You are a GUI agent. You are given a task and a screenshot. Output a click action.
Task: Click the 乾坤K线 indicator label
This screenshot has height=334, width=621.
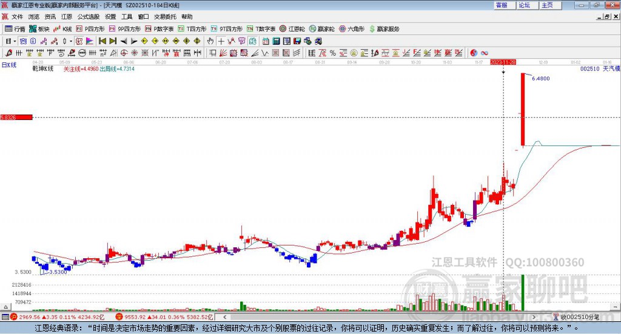(x=43, y=69)
